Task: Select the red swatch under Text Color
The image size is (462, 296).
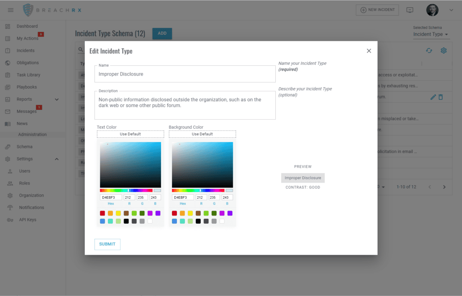Action: point(102,213)
